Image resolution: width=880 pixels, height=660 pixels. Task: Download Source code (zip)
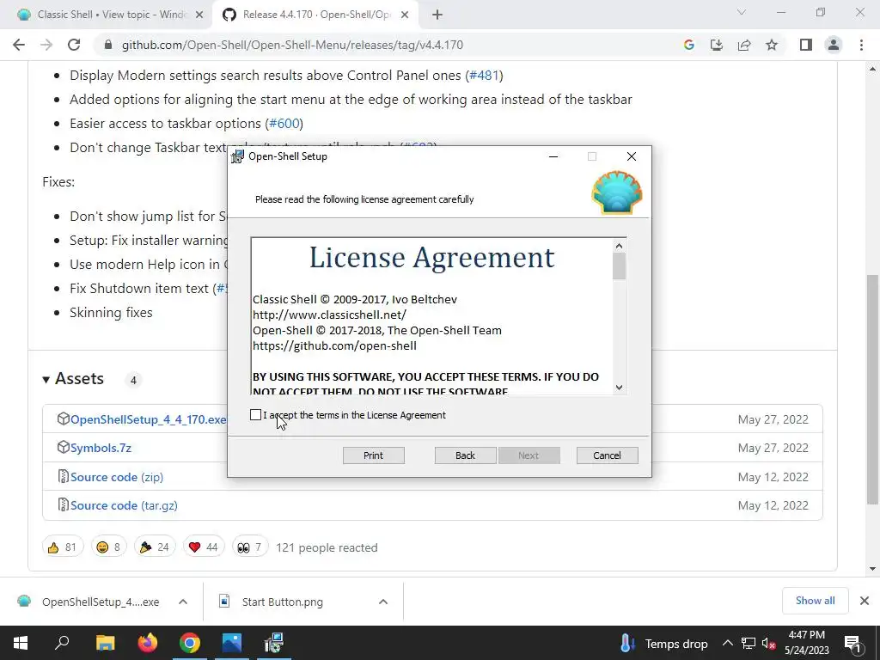pos(117,477)
